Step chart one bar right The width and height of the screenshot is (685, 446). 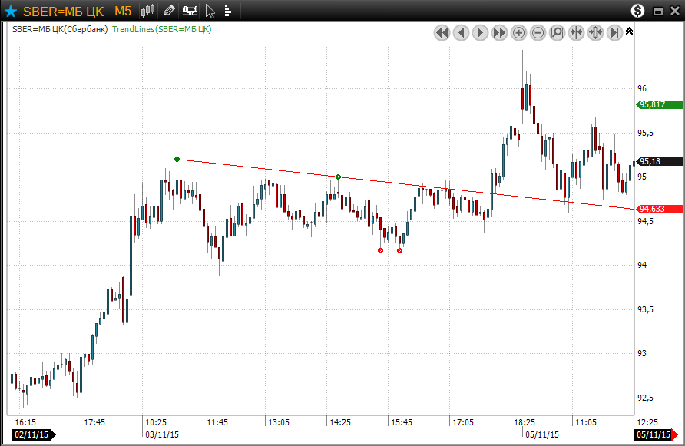tap(480, 32)
